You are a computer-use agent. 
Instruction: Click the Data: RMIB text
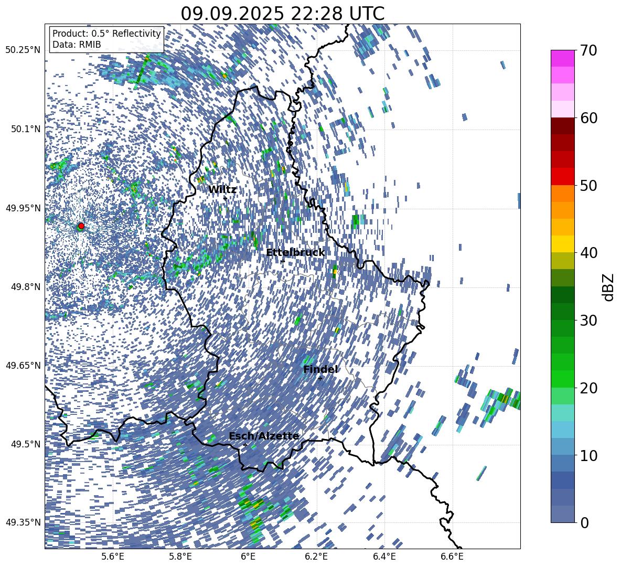77,45
